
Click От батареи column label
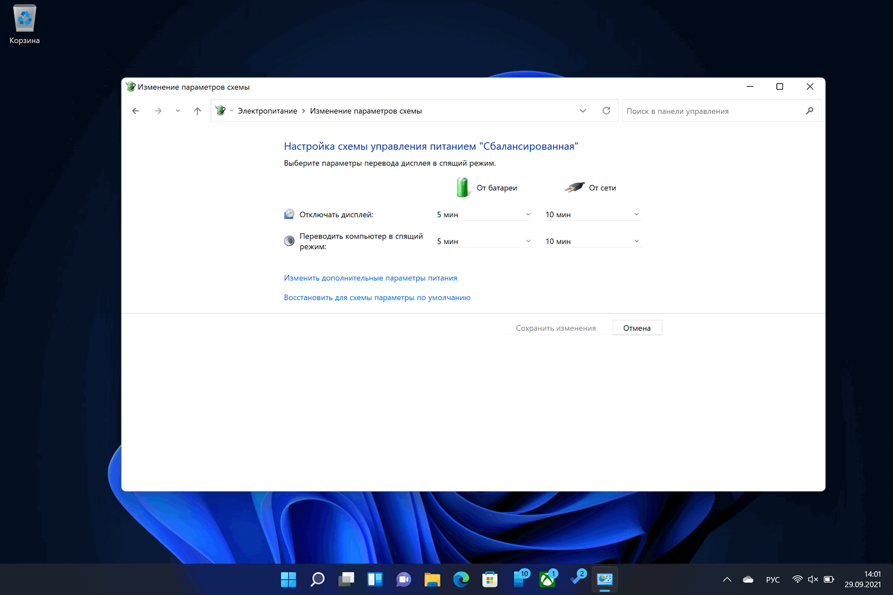[497, 188]
